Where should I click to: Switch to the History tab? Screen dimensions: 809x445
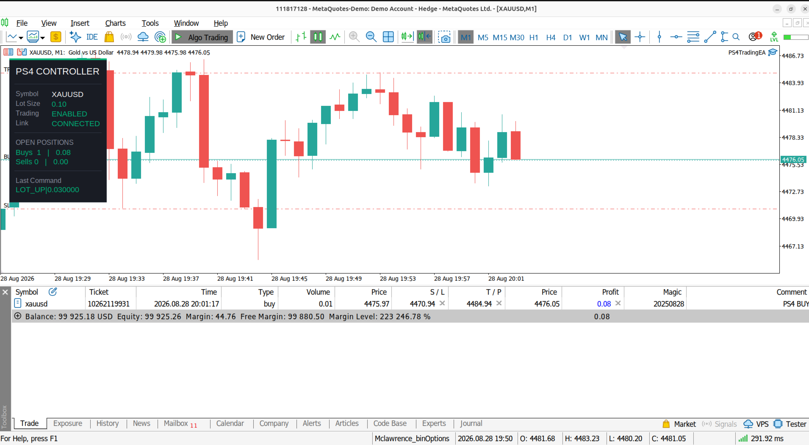point(107,423)
